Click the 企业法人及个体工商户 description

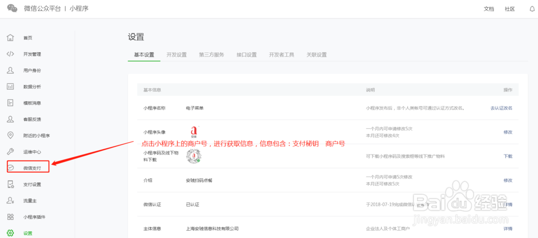388,228
